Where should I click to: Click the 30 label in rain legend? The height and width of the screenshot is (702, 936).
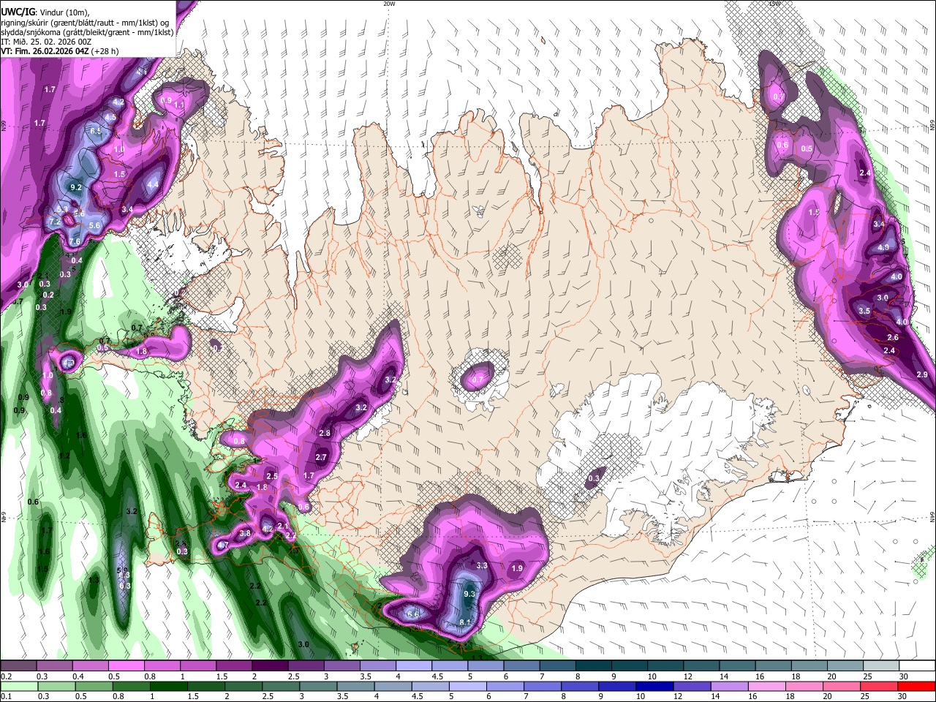[x=903, y=696]
